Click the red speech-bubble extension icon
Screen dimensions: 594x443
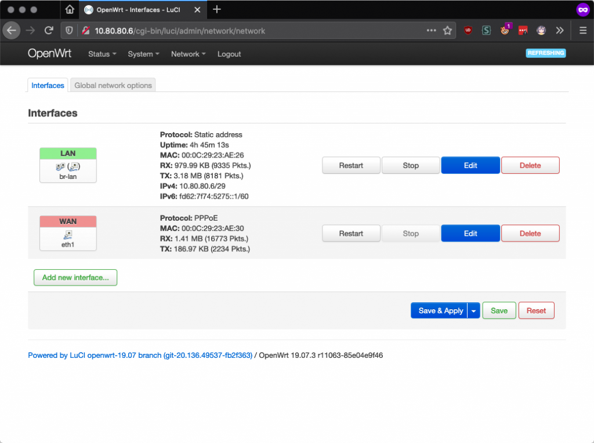[x=523, y=31]
